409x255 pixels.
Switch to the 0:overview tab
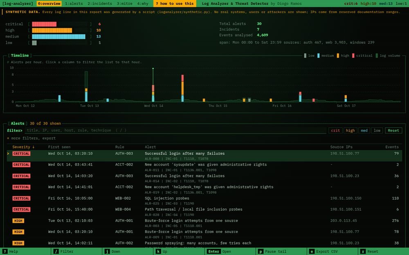pyautogui.click(x=49, y=3)
